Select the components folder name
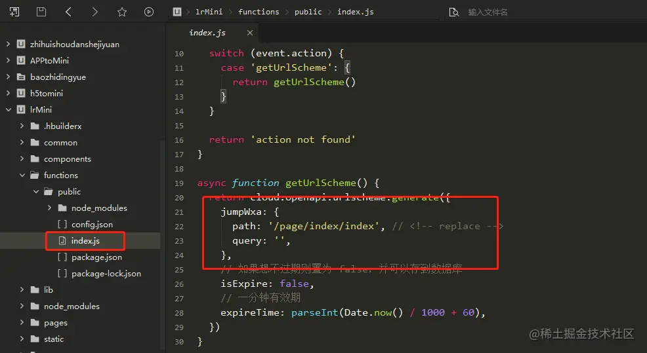647x353 pixels. (67, 159)
